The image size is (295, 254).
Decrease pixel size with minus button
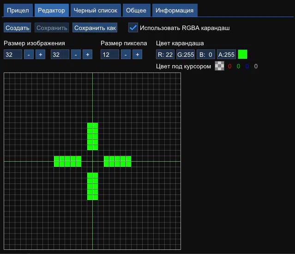click(x=126, y=54)
